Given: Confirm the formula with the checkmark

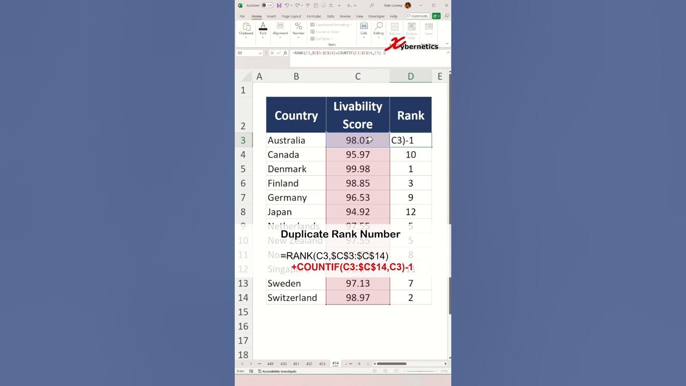Looking at the screenshot, I should tap(279, 53).
